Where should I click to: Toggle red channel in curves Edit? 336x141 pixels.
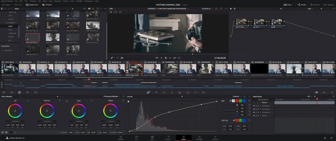237,101
